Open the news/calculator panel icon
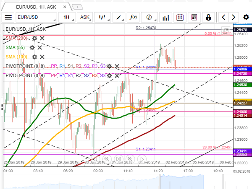The height and width of the screenshot is (189, 252). (194, 17)
